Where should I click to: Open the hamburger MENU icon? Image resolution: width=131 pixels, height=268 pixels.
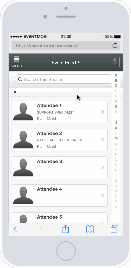click(x=17, y=62)
